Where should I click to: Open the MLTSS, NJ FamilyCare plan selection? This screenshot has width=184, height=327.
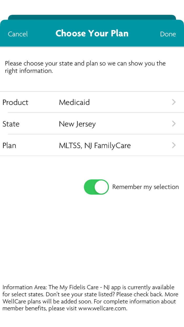pos(95,145)
